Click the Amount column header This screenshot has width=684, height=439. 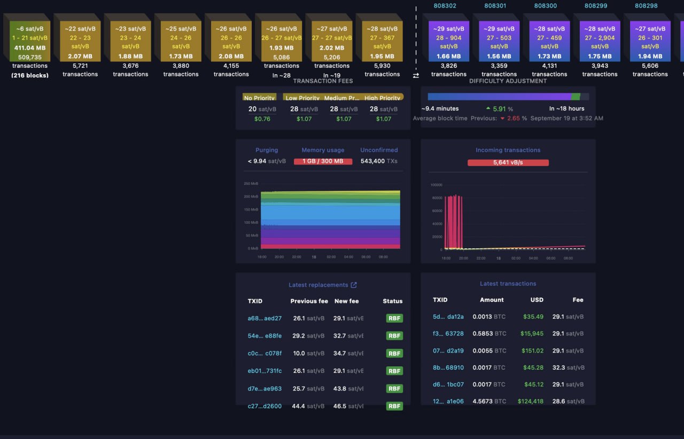(x=492, y=300)
